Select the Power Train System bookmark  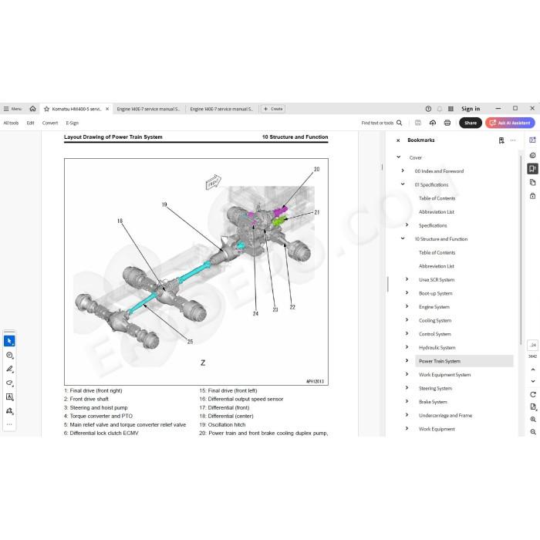(464, 361)
